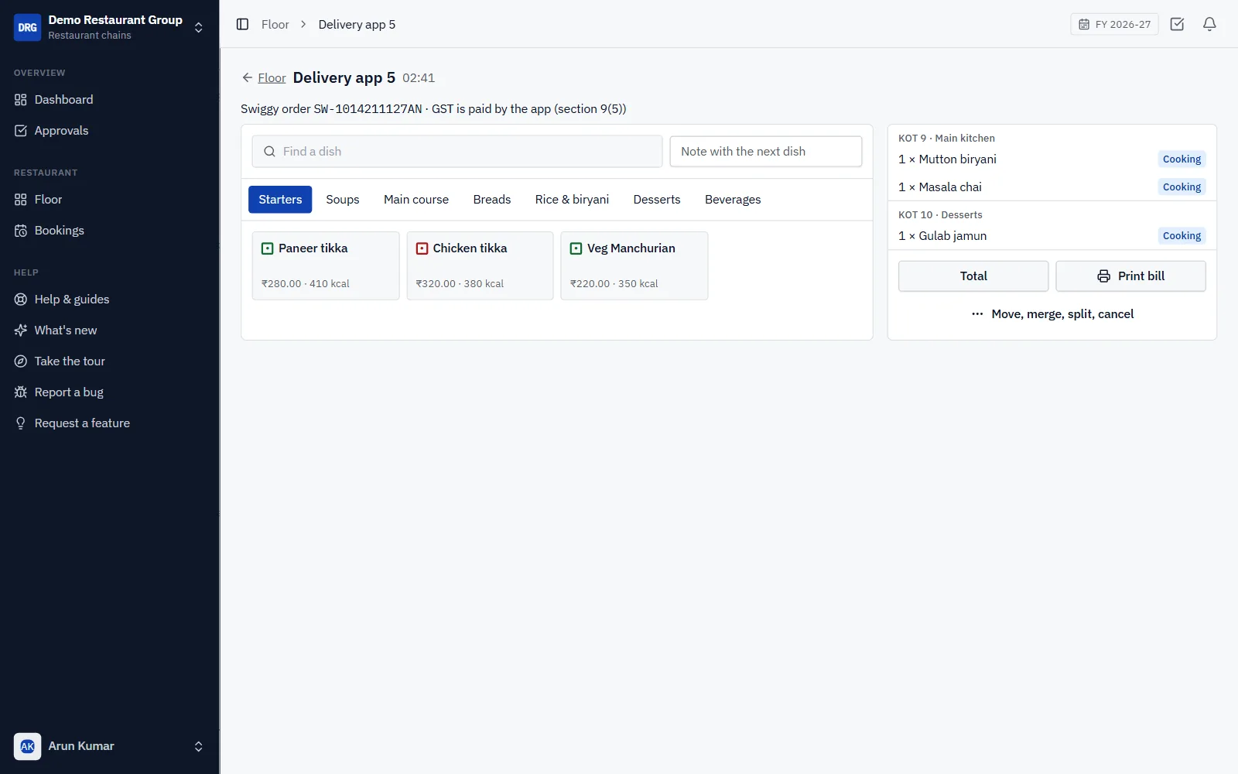1238x774 pixels.
Task: Click the veg indicator on Paneer tikka
Action: pyautogui.click(x=268, y=248)
